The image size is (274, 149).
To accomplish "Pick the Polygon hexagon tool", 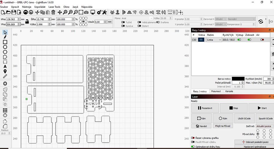I will click(5, 52).
